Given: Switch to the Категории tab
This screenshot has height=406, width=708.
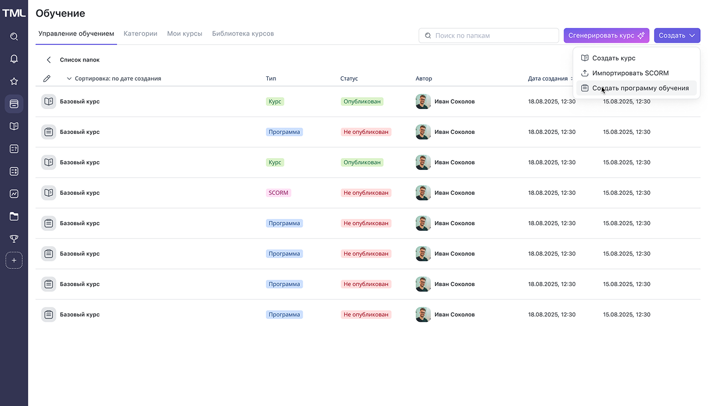Looking at the screenshot, I should (140, 34).
